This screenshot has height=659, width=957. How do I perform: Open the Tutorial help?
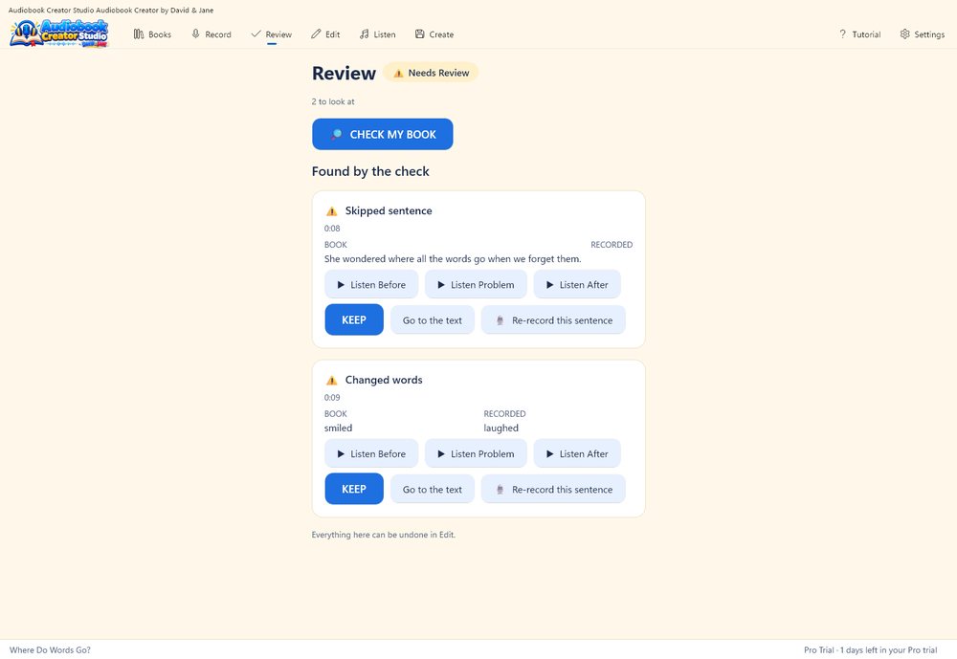[859, 34]
